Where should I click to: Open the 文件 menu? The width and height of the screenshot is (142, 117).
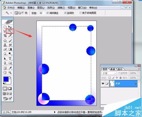coord(11,8)
